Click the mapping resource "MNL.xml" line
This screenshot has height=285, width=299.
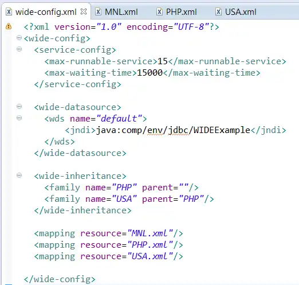click(108, 233)
